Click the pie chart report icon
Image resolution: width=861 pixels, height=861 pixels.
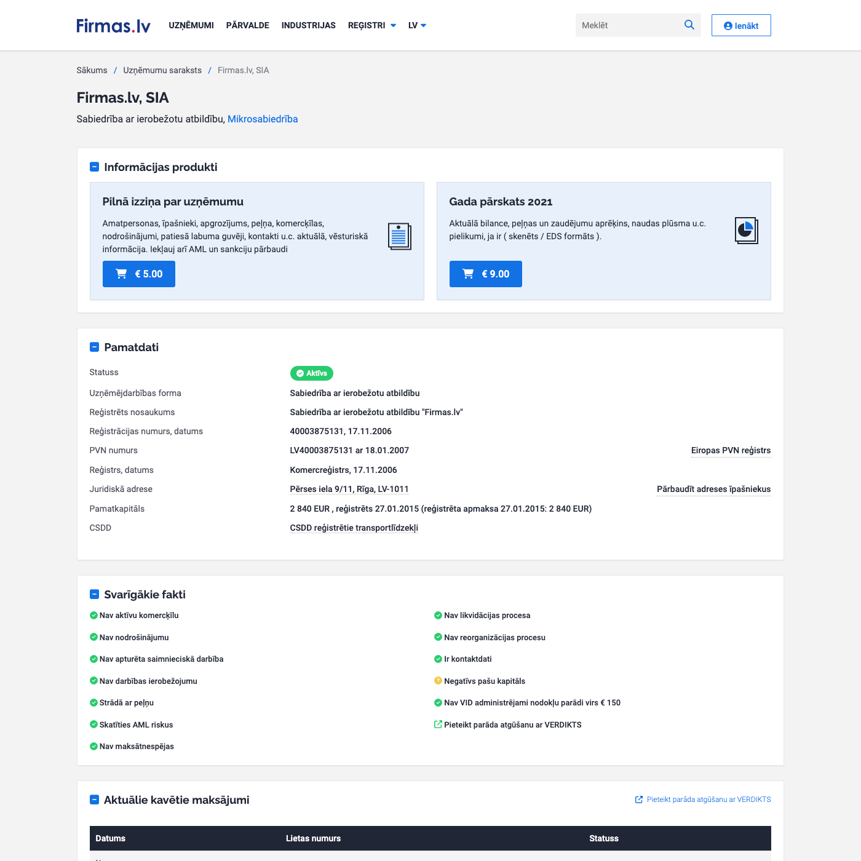tap(746, 231)
